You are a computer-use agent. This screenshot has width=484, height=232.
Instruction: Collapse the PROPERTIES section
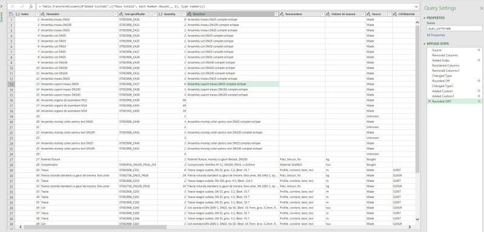pos(425,18)
